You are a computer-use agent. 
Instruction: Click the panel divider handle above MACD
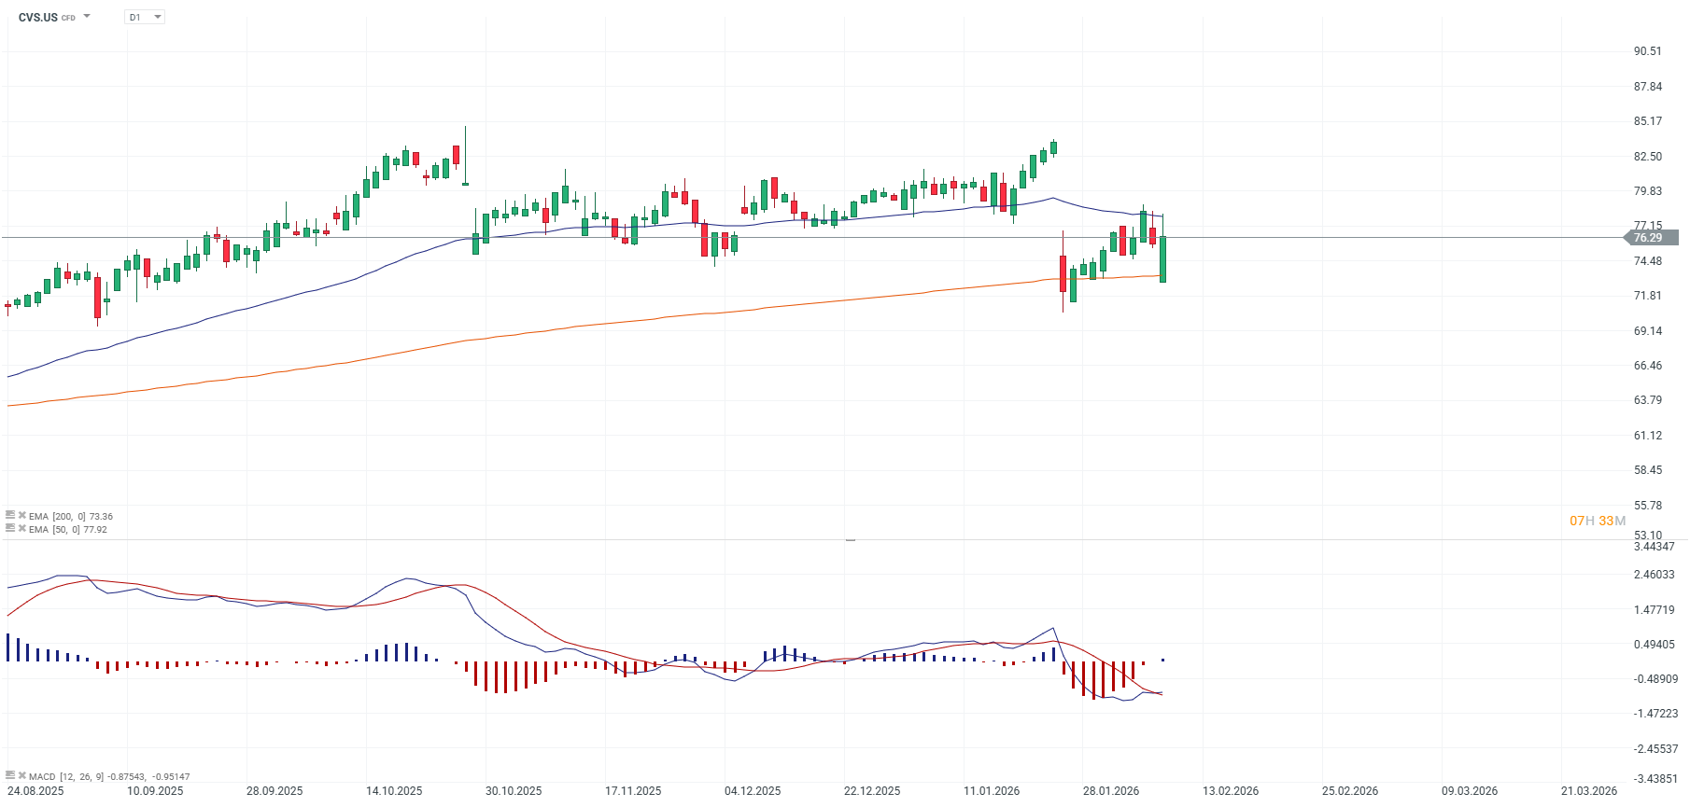click(x=850, y=540)
